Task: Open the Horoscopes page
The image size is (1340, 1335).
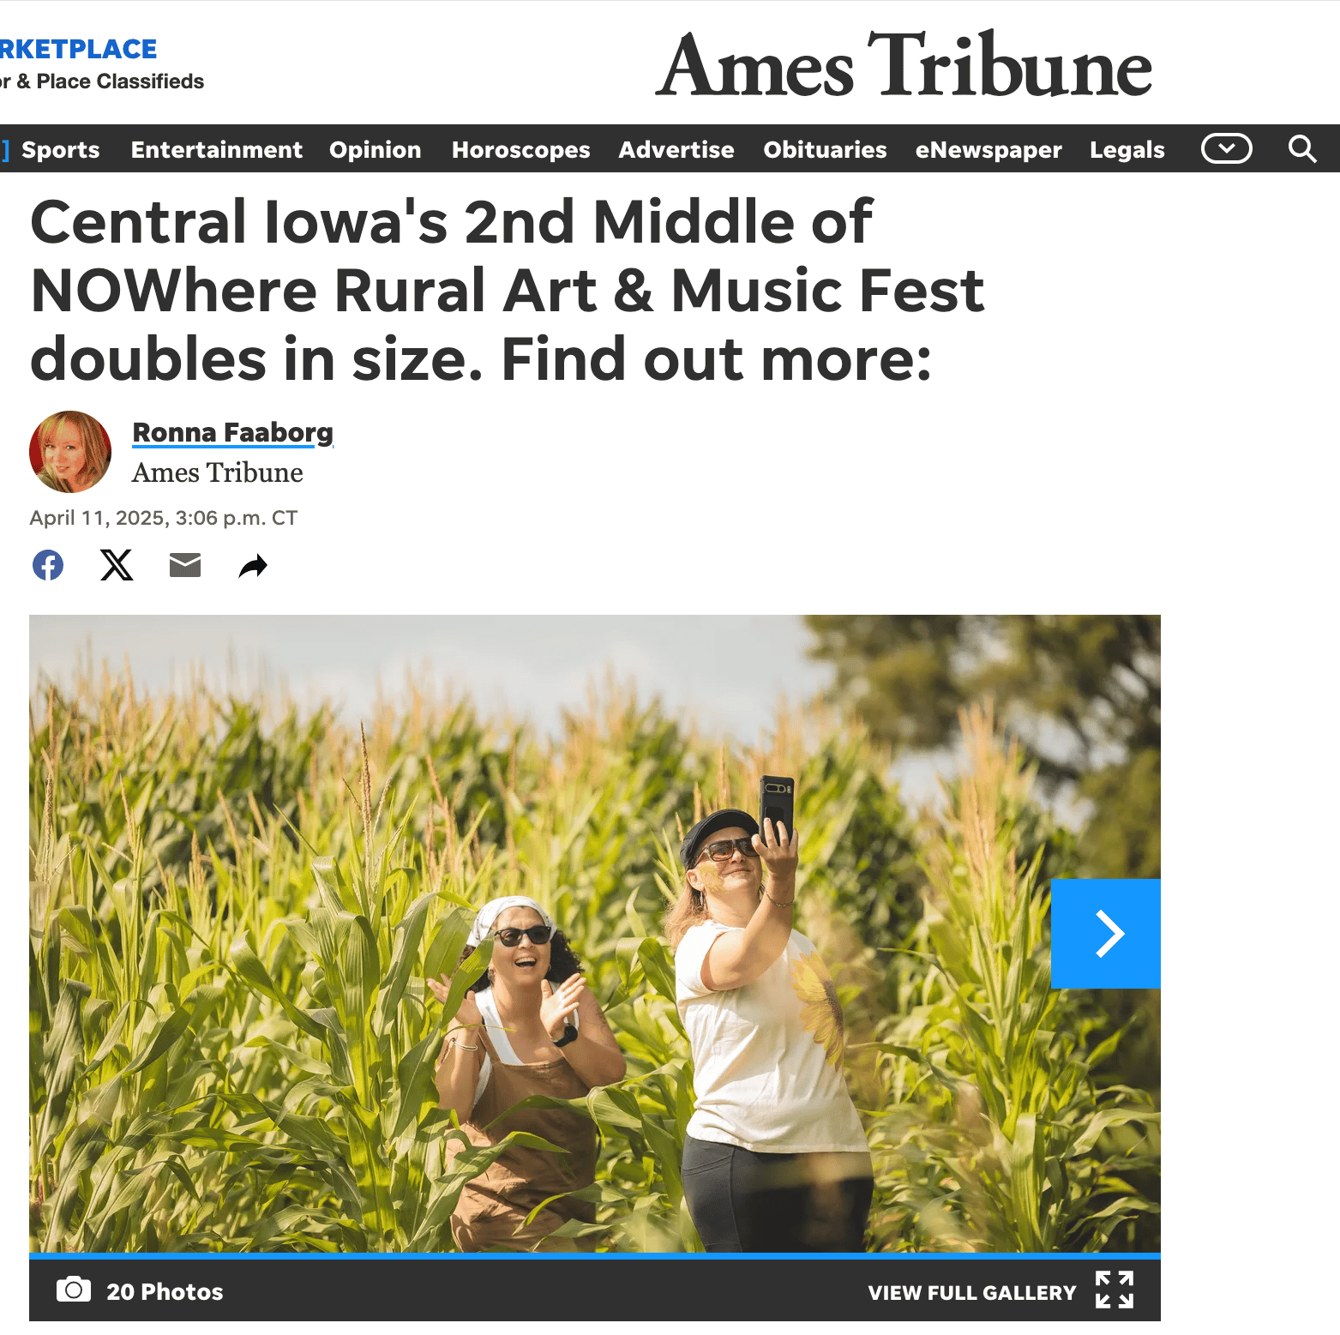Action: pos(521,149)
